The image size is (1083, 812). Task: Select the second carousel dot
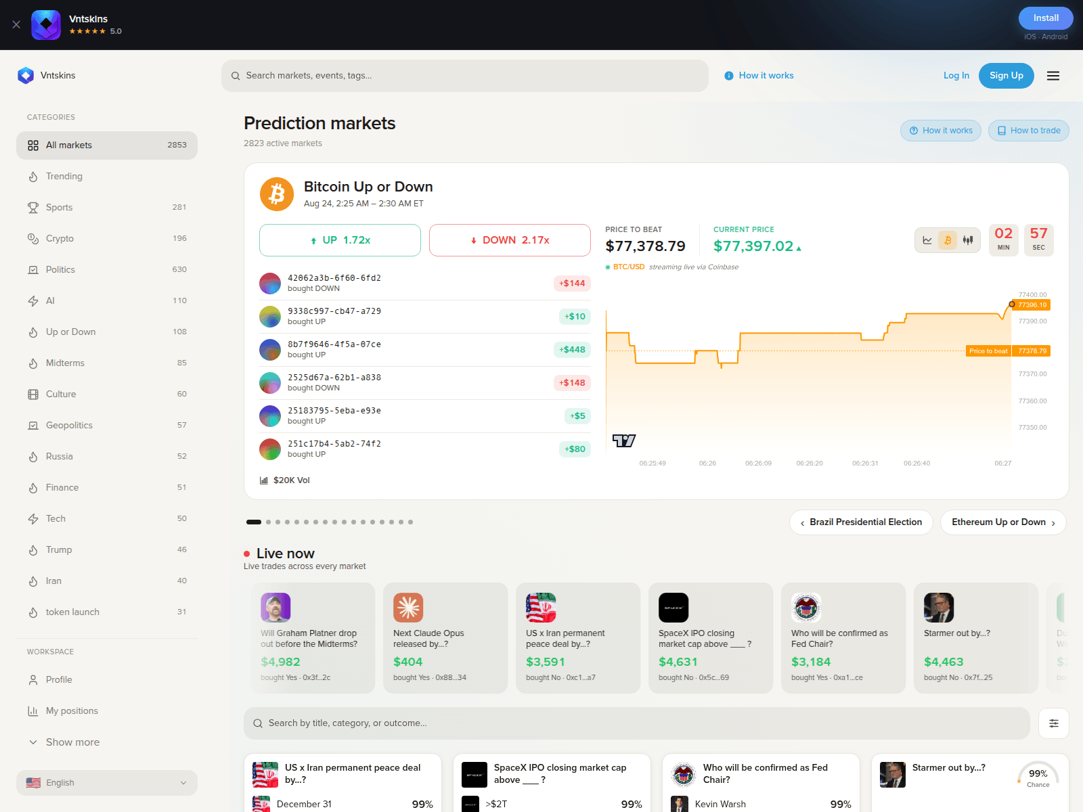pyautogui.click(x=269, y=522)
